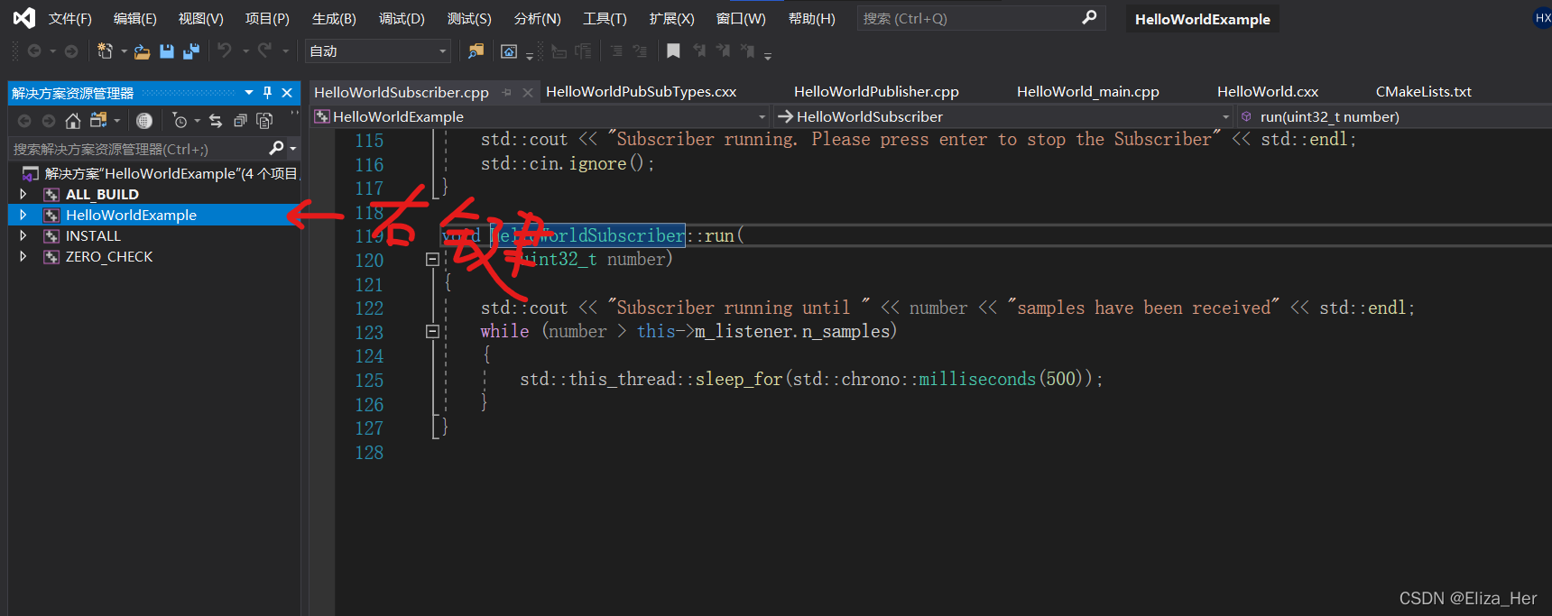Screen dimensions: 1552x616
Task: Open the solution configuration dropdown showing 自动
Action: (x=378, y=51)
